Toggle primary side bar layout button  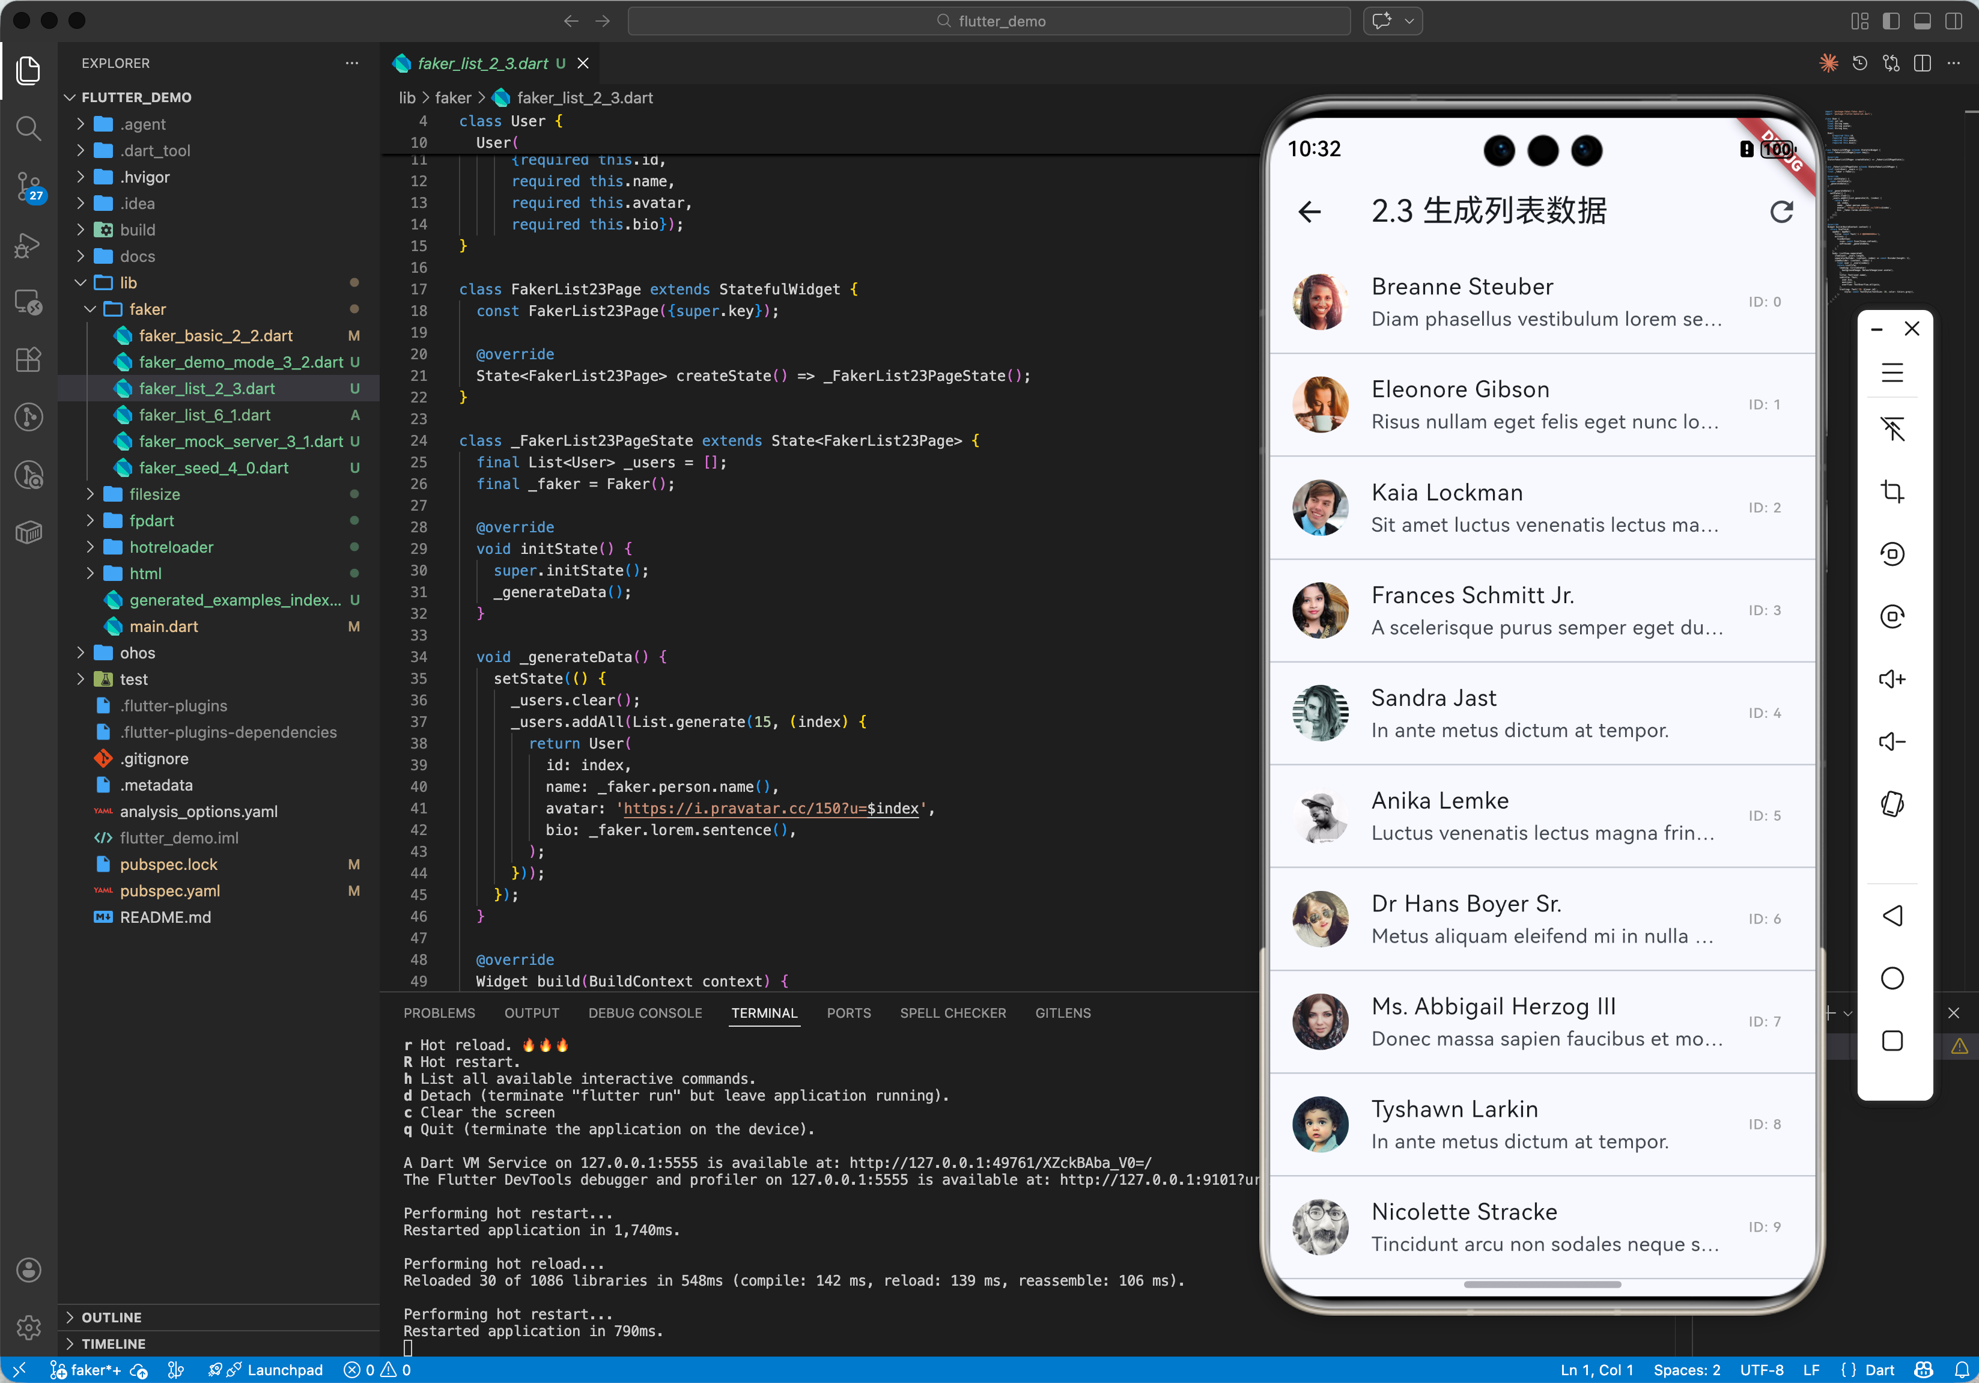pyautogui.click(x=1891, y=22)
